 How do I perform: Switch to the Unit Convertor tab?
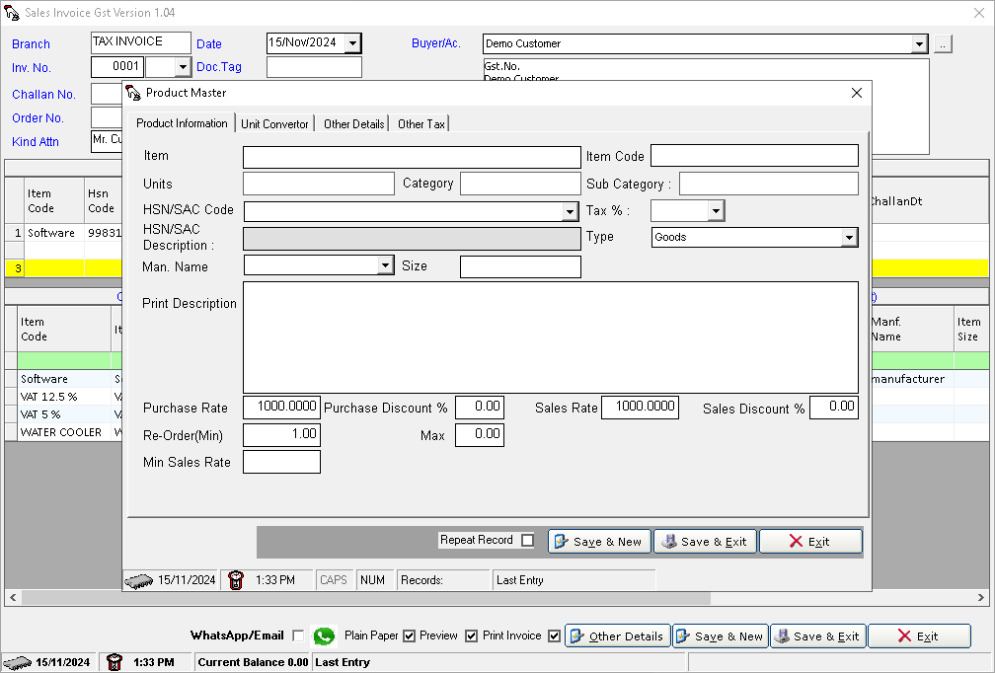(274, 123)
